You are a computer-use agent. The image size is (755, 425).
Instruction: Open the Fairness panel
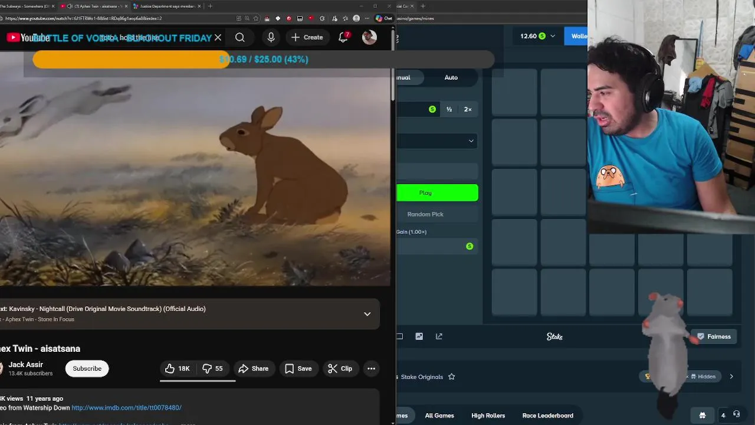coord(714,336)
